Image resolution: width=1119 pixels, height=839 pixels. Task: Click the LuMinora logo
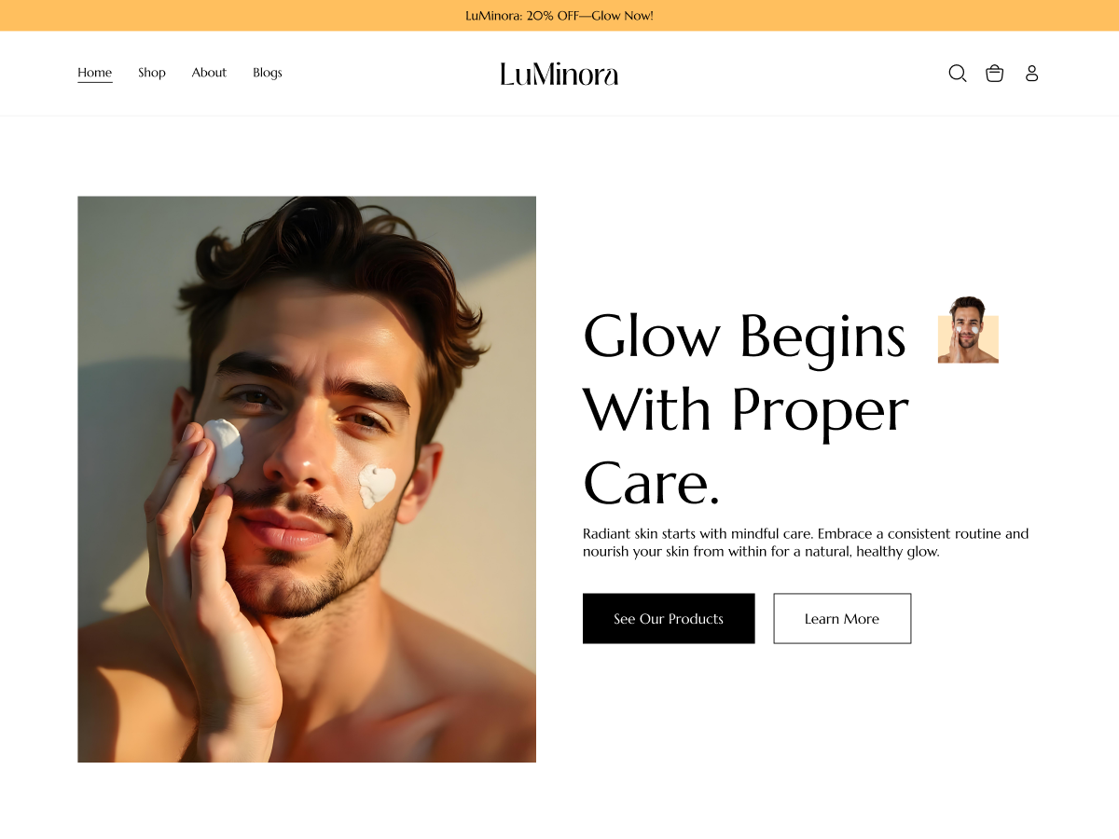coord(559,74)
